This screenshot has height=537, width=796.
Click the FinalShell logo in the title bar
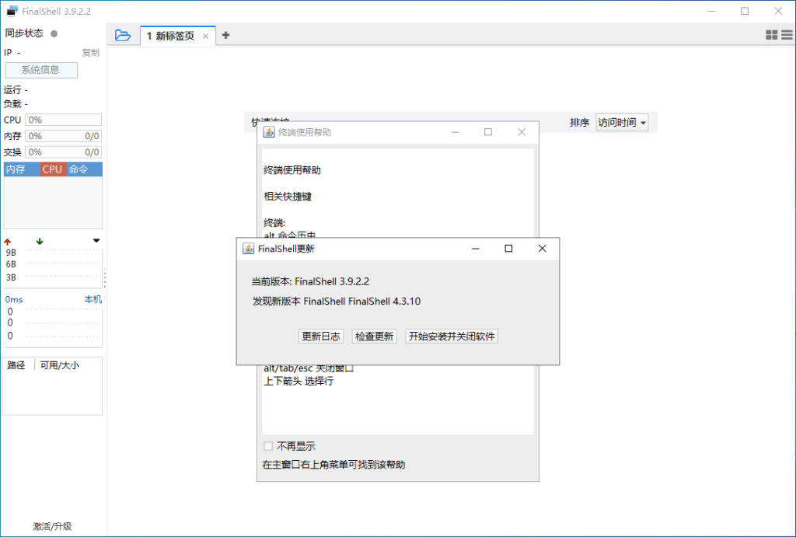11,11
